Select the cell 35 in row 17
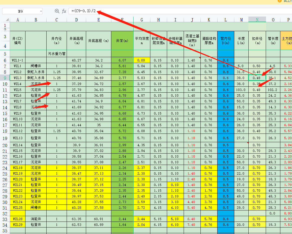This screenshot has height=234, width=292. (x=99, y=125)
